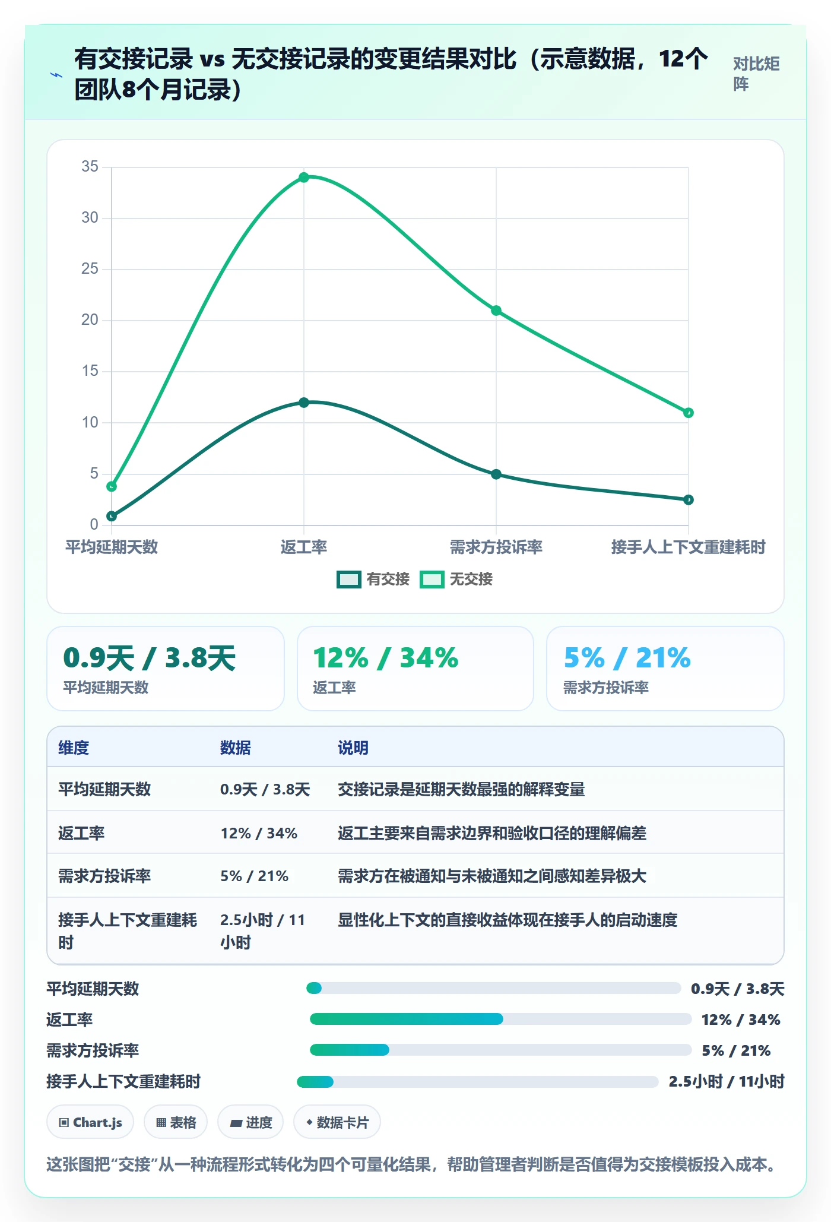This screenshot has height=1222, width=831.
Task: Click the 平均延期天数 progress bar
Action: click(x=493, y=988)
